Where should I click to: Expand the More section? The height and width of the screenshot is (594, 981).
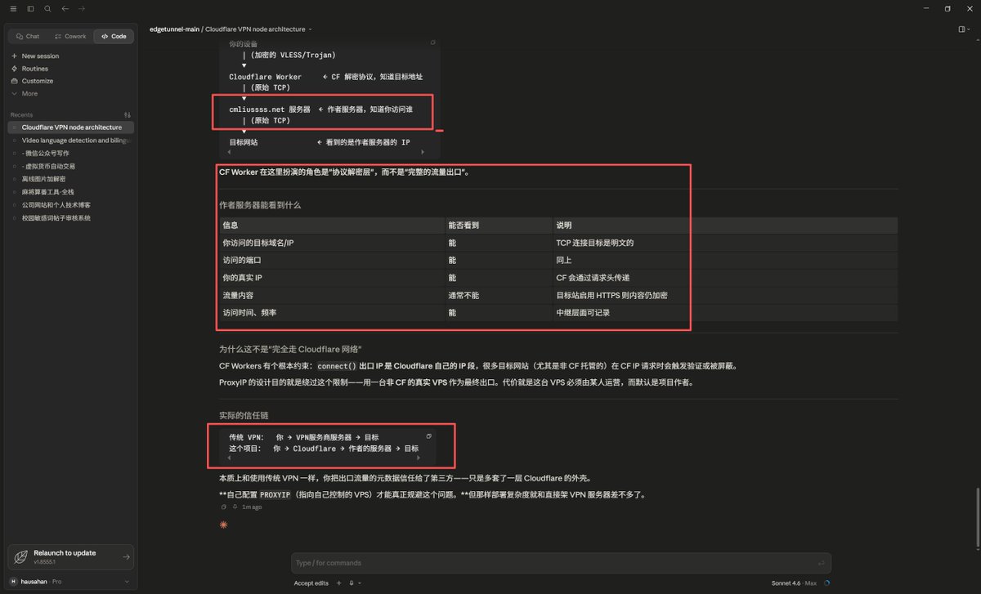(70, 94)
